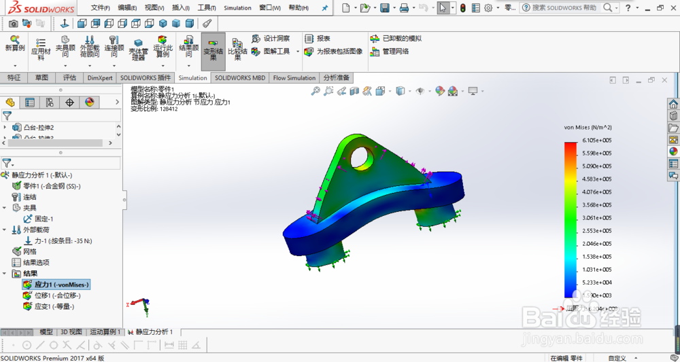
Task: Open the New Study (新算例) tool
Action: pos(15,43)
